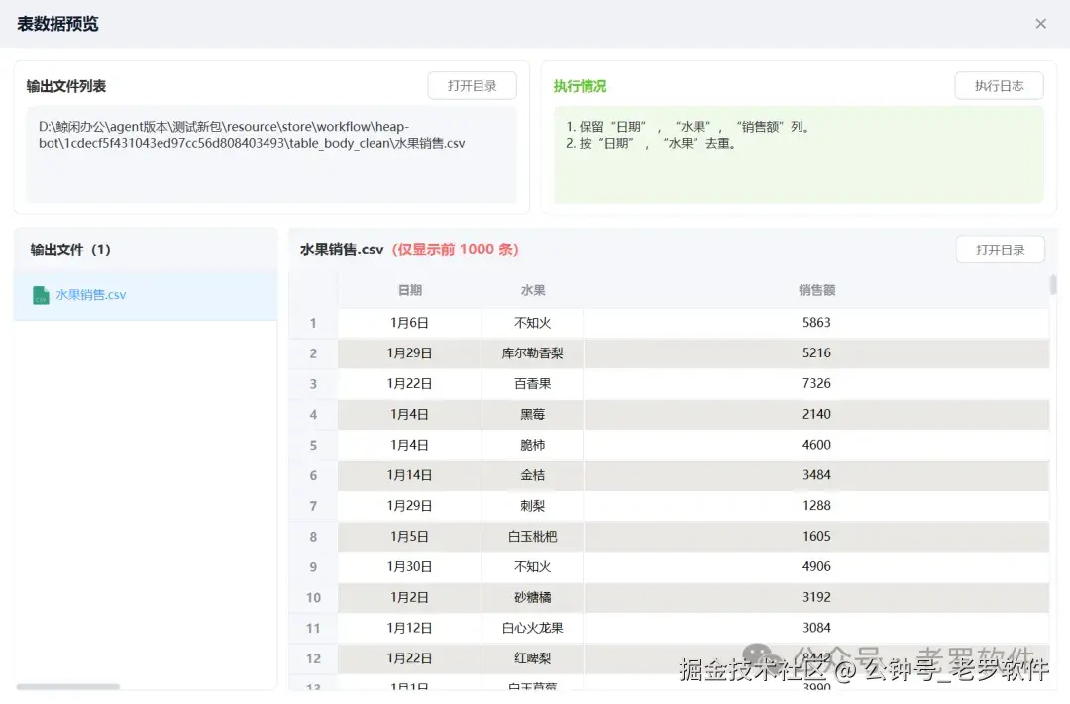Select the 黑莓 cell
This screenshot has height=704, width=1070.
(532, 415)
